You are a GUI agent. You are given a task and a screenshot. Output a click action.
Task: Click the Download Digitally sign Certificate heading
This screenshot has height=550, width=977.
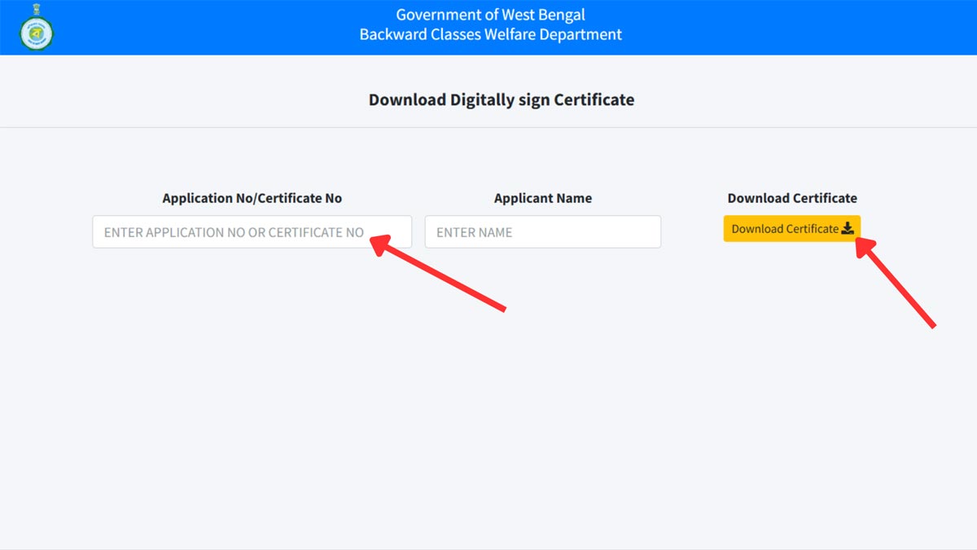point(501,99)
